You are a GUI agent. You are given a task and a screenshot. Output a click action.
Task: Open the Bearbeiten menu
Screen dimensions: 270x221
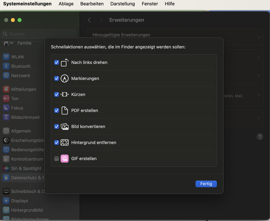tap(92, 4)
